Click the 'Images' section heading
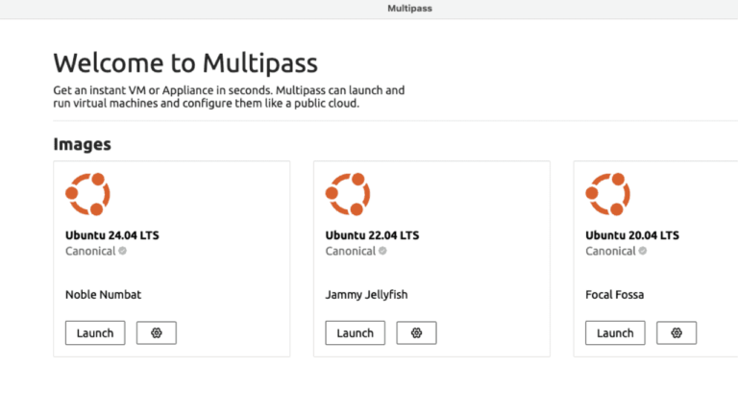738x415 pixels. pyautogui.click(x=82, y=144)
